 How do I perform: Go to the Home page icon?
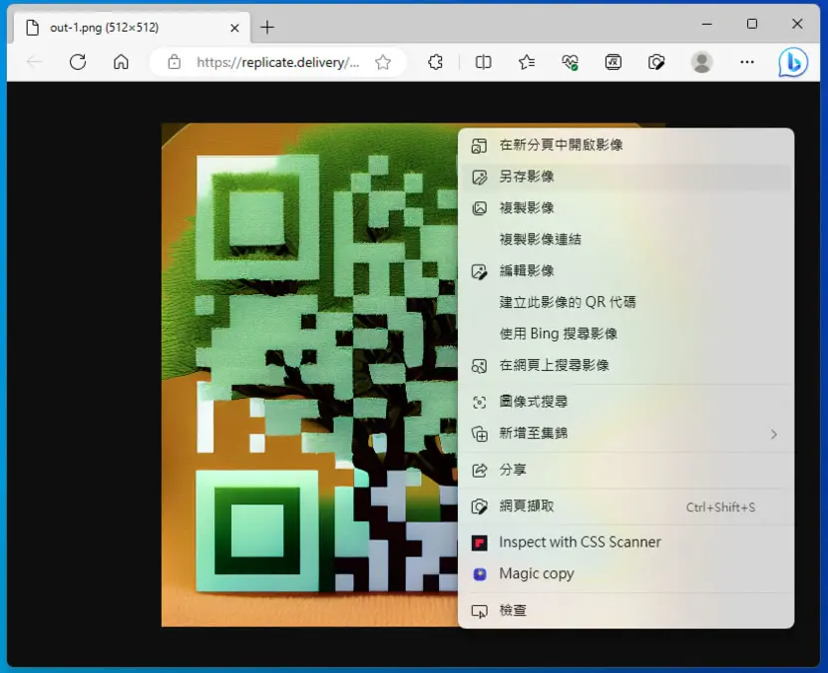[x=121, y=62]
